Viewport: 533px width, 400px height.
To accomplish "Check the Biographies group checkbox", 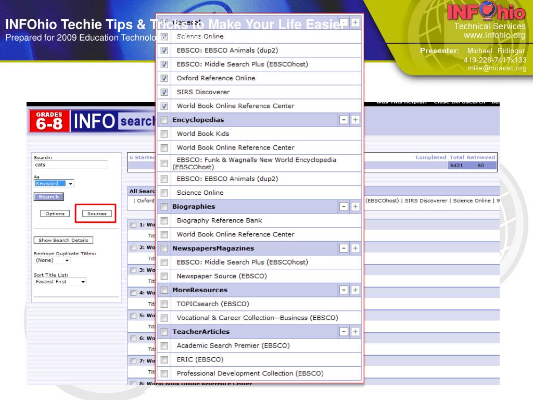I will [164, 207].
